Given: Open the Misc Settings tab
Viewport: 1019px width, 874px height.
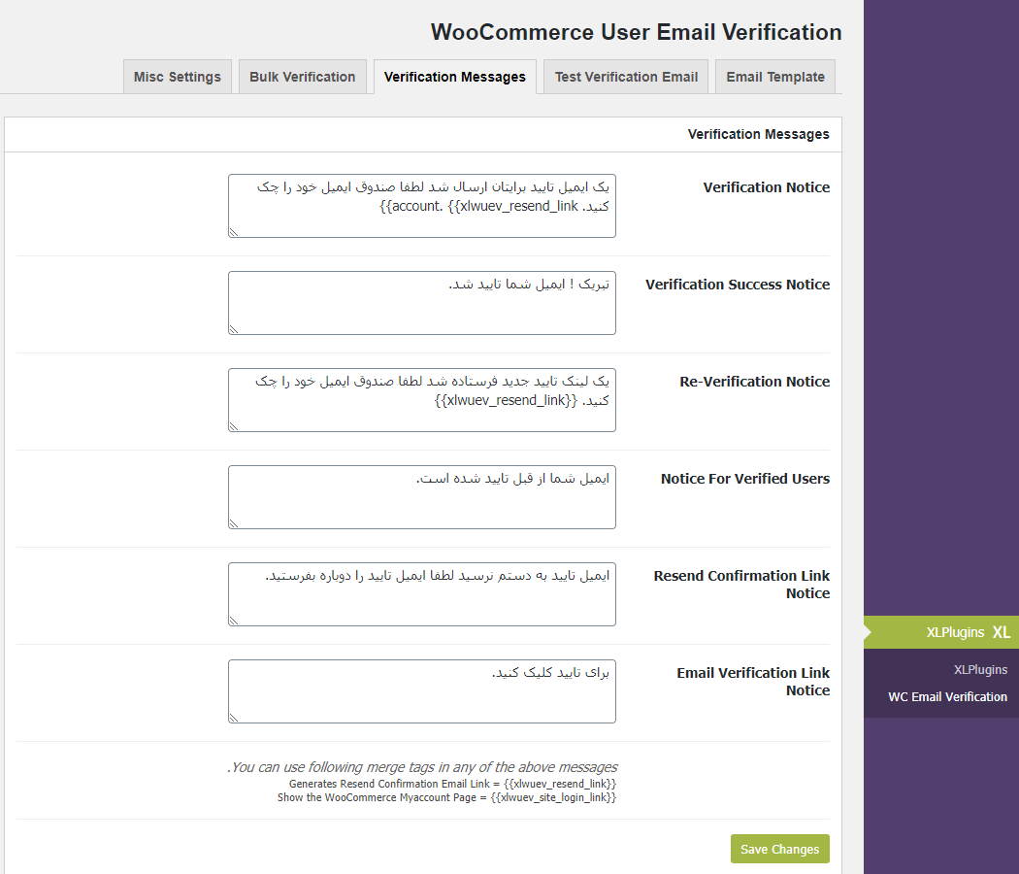Looking at the screenshot, I should click(x=178, y=77).
